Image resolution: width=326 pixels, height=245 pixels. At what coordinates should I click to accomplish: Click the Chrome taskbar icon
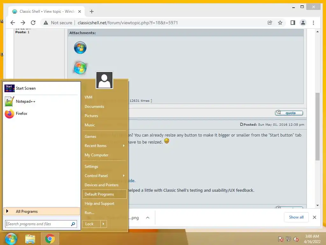coord(50,239)
